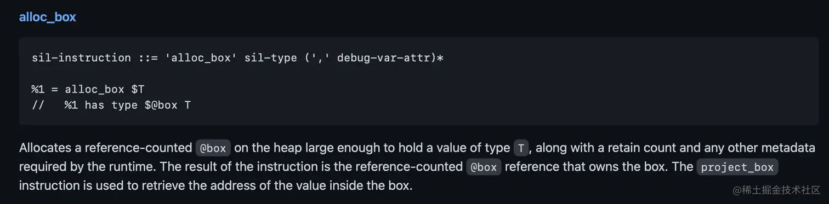Click the project_box inline code tag
The image size is (829, 204).
(x=737, y=167)
